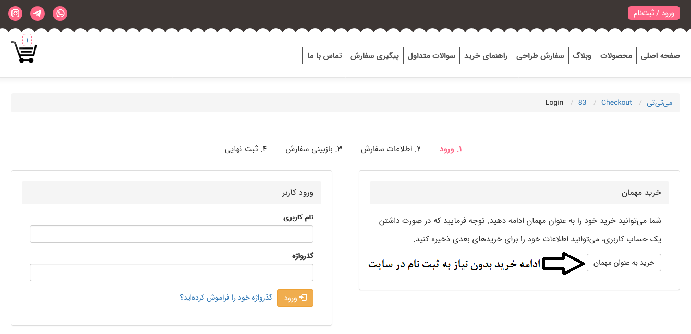Open the Instagram social icon

click(15, 13)
